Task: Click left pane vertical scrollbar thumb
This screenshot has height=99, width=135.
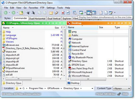Action: (x=64, y=49)
